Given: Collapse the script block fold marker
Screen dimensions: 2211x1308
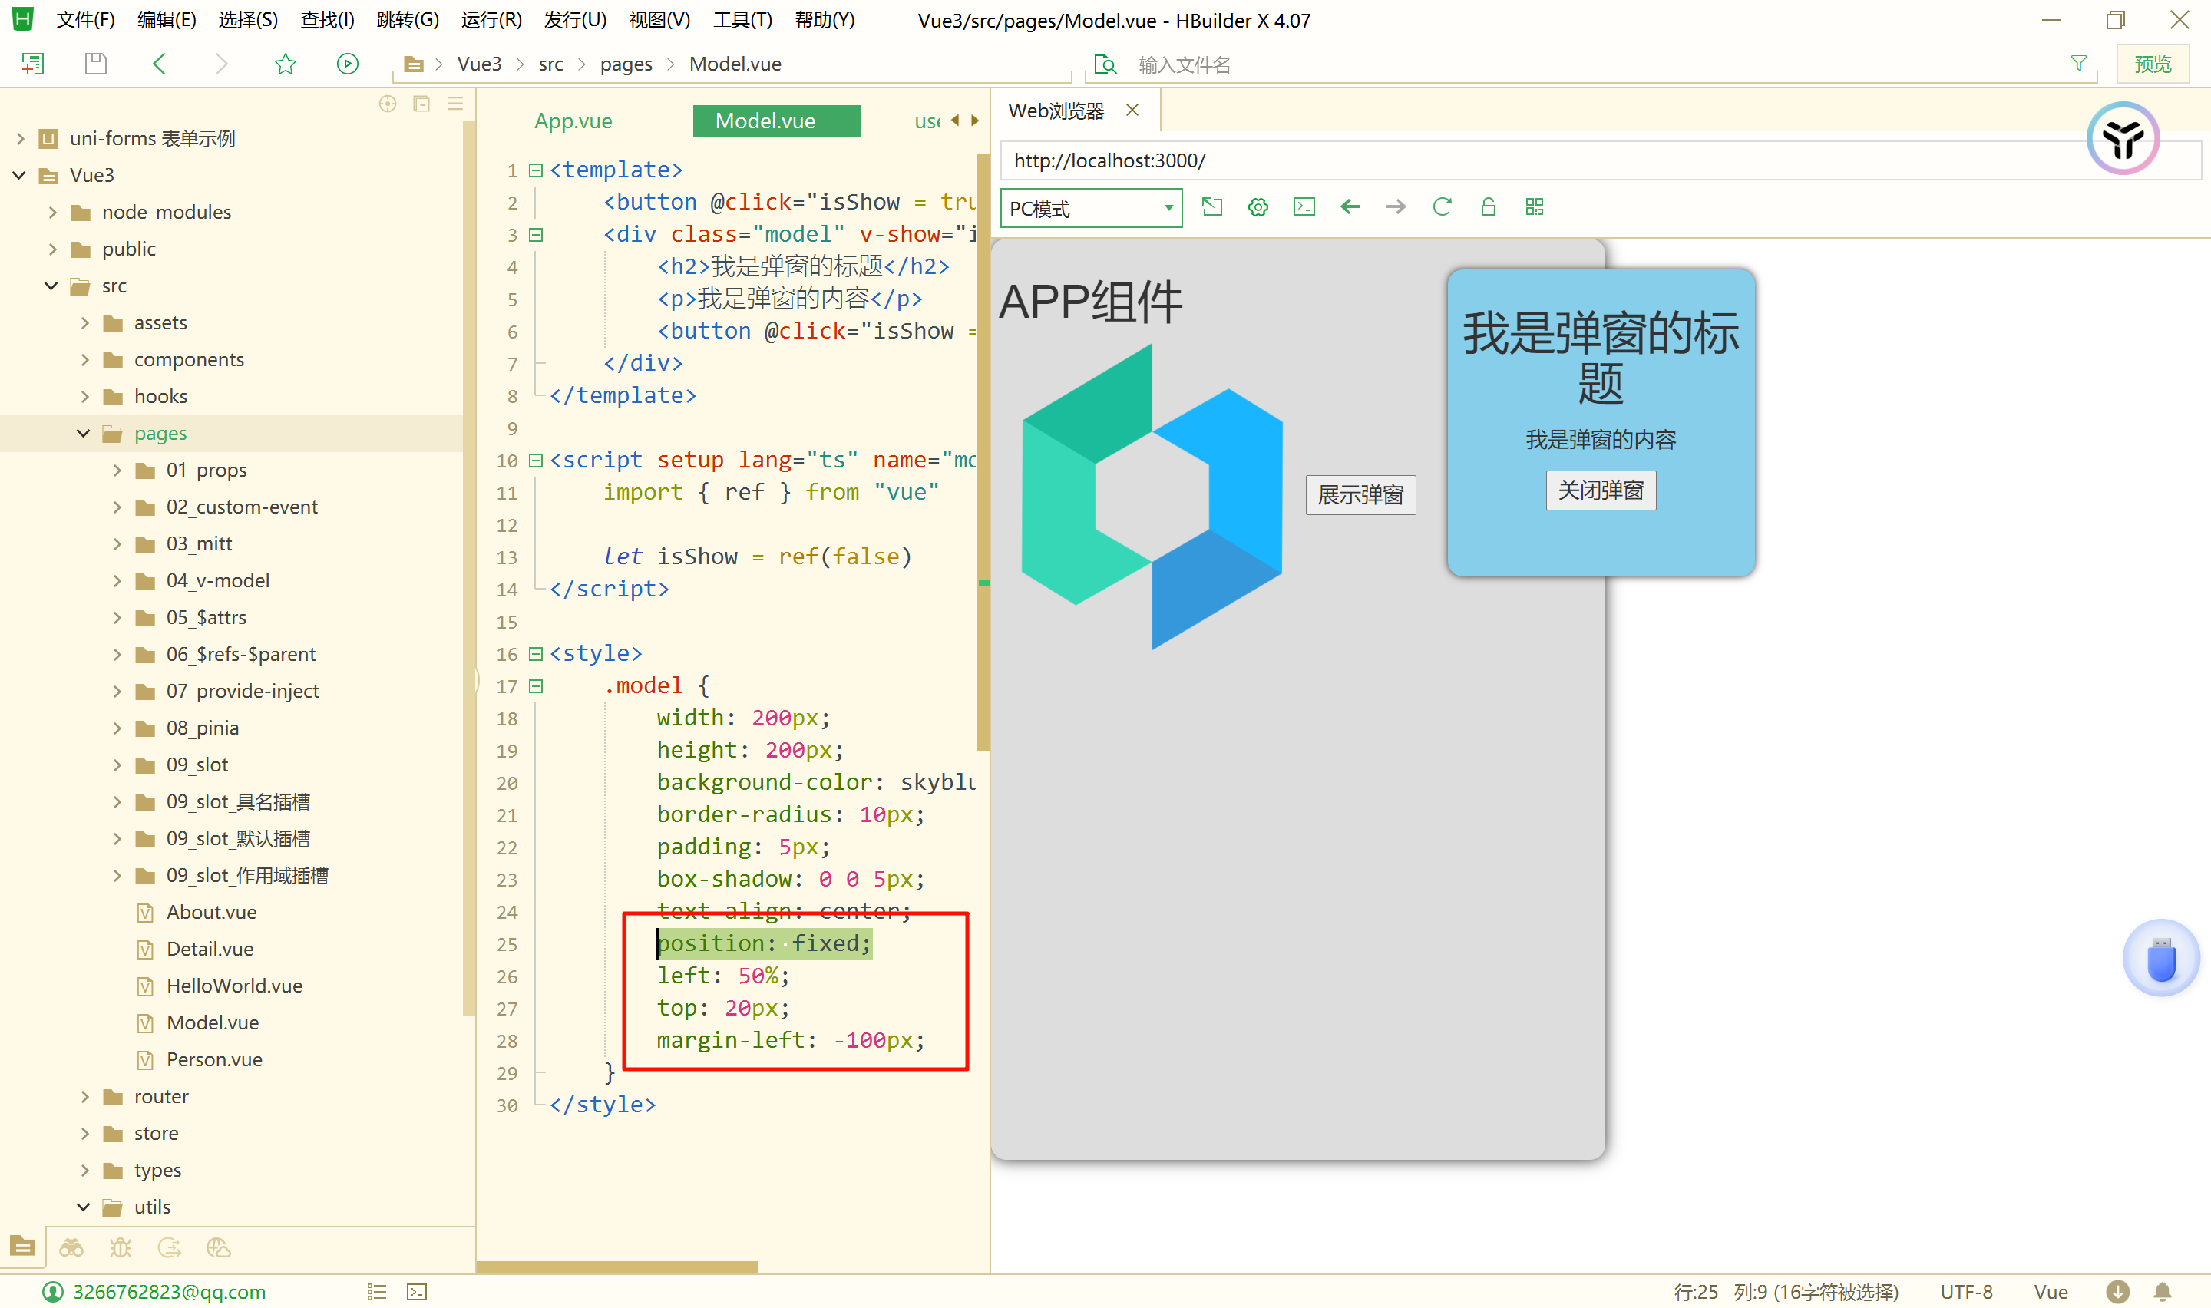Looking at the screenshot, I should (x=535, y=460).
